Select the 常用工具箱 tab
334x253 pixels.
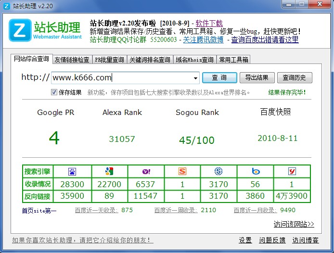point(234,60)
